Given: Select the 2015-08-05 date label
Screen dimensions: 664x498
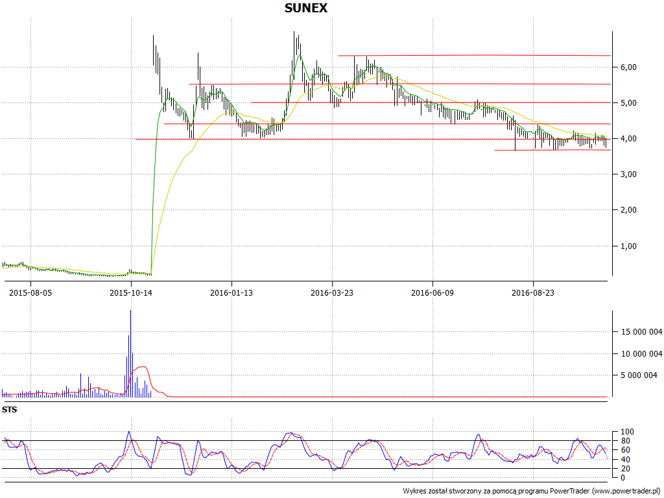Looking at the screenshot, I should (30, 292).
